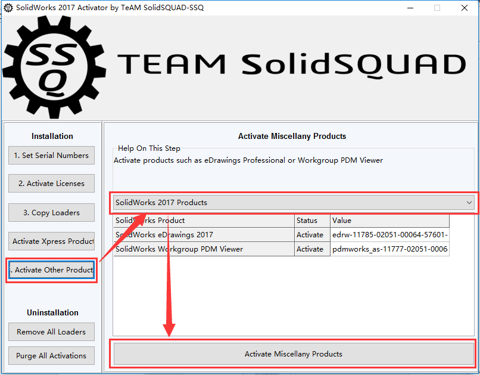This screenshot has width=480, height=375.
Task: Click the help text about eDrawings Professional
Action: pos(248,160)
